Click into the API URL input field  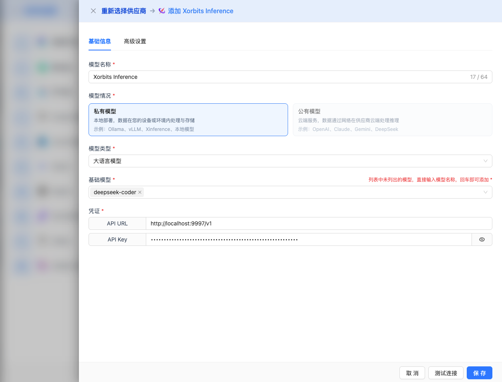point(319,223)
